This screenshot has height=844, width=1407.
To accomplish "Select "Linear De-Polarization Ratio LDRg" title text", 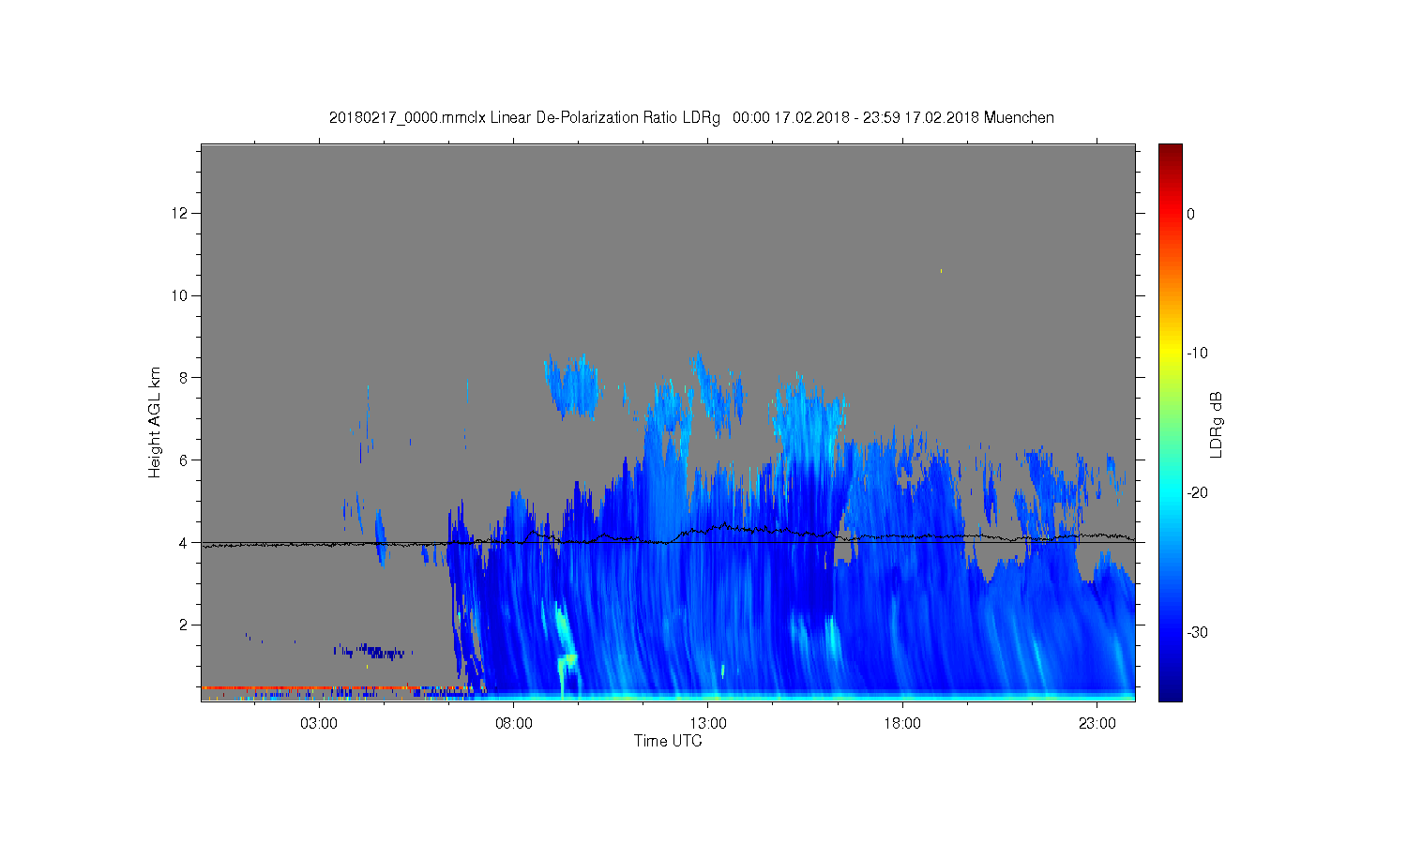I will 605,118.
